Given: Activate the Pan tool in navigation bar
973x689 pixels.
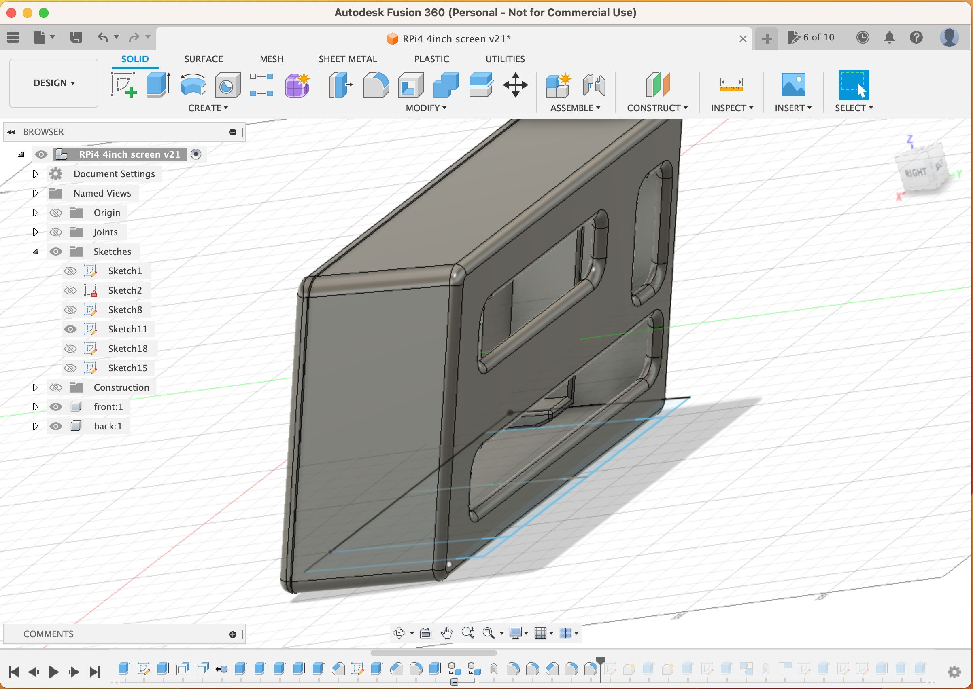Looking at the screenshot, I should click(x=446, y=632).
